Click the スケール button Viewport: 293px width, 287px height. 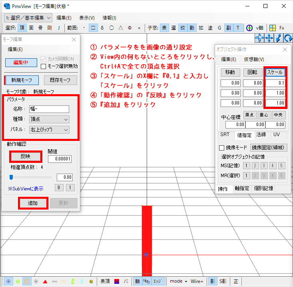pyautogui.click(x=275, y=72)
